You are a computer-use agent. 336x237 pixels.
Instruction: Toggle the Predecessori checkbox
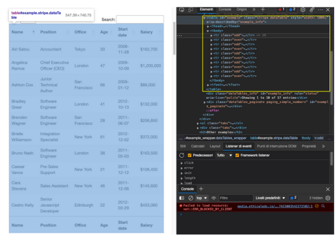pyautogui.click(x=189, y=155)
